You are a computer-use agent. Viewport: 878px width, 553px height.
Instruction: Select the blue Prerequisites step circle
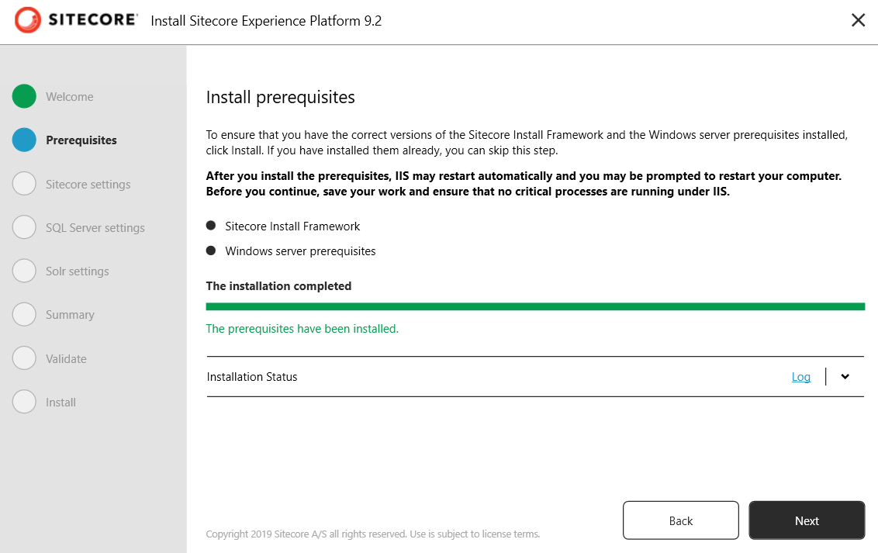(x=24, y=140)
